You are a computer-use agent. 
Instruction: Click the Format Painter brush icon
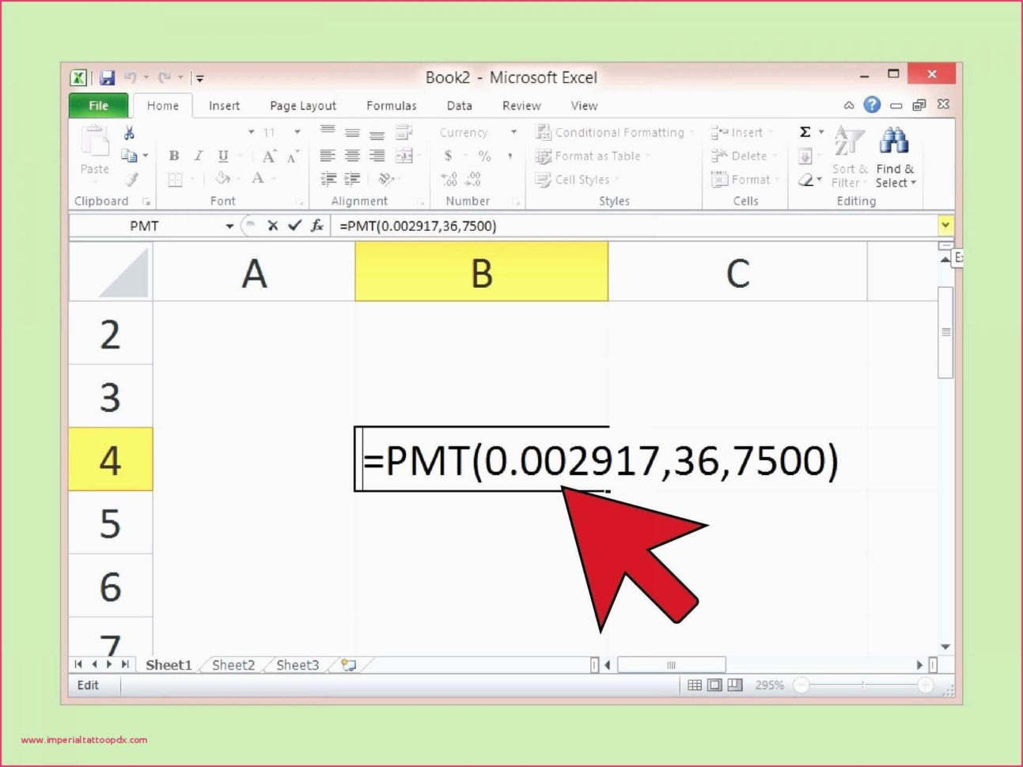pos(131,179)
